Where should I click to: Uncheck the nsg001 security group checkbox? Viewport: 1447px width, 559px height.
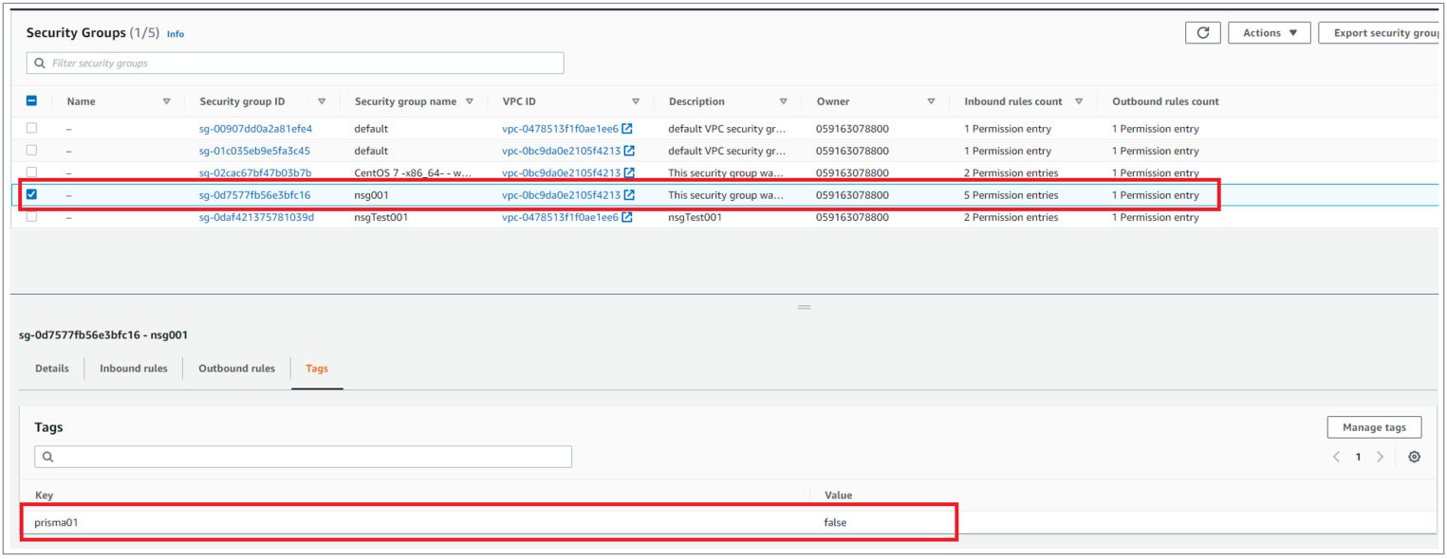click(32, 195)
